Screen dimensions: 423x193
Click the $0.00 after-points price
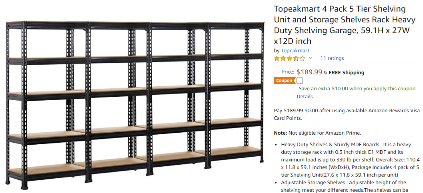click(312, 110)
